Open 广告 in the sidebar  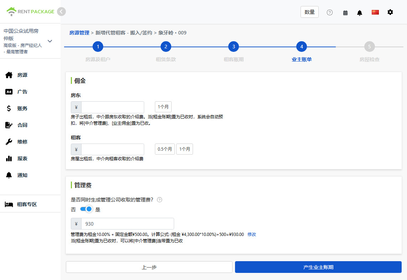[22, 92]
